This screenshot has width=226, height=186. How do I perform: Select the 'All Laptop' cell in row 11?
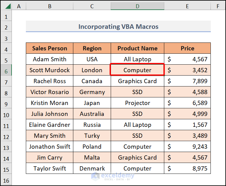click(137, 125)
